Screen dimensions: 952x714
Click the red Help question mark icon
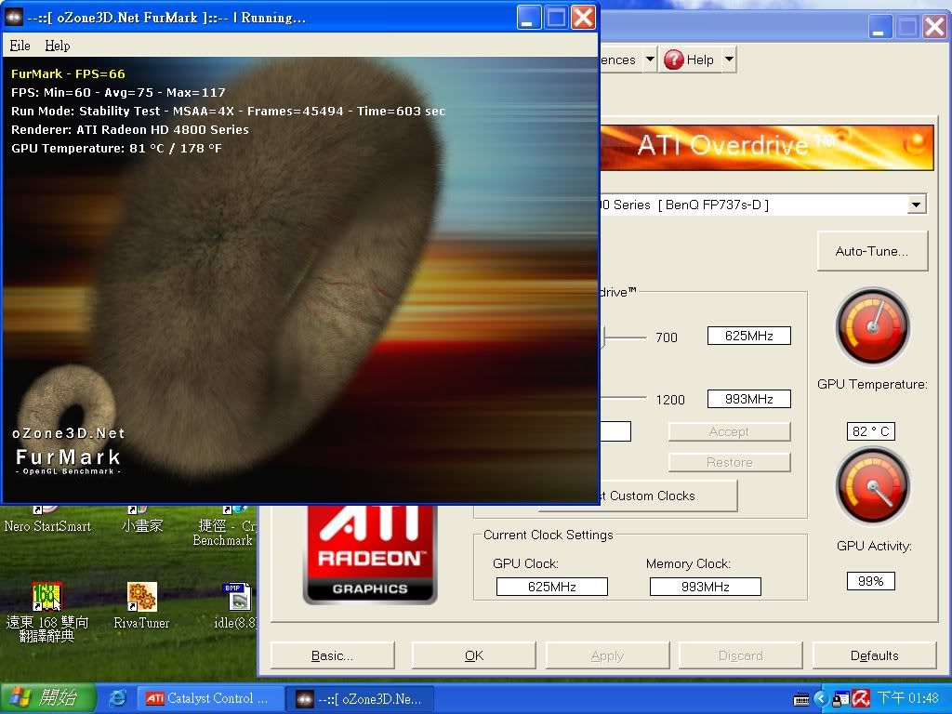pos(673,59)
